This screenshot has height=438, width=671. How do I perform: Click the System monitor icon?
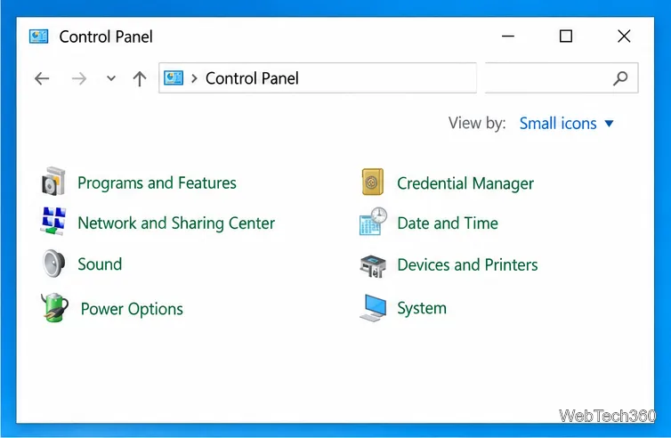[373, 307]
